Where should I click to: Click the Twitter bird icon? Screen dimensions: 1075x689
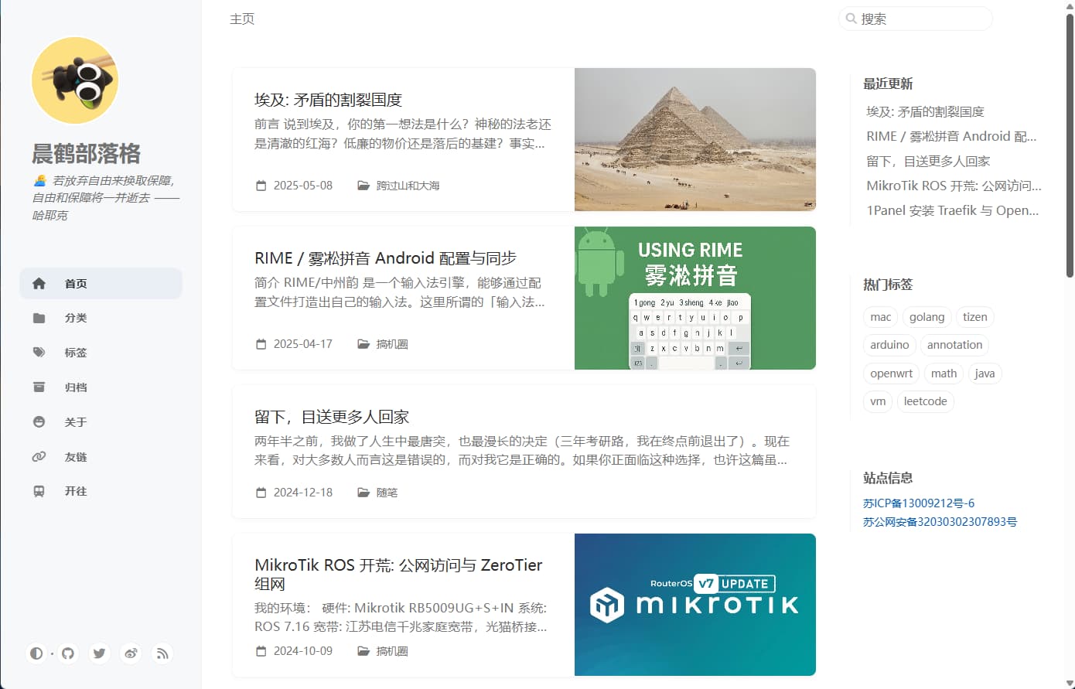coord(99,653)
